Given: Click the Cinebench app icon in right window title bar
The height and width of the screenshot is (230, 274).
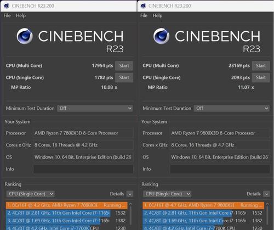Looking at the screenshot, I should pyautogui.click(x=143, y=6).
